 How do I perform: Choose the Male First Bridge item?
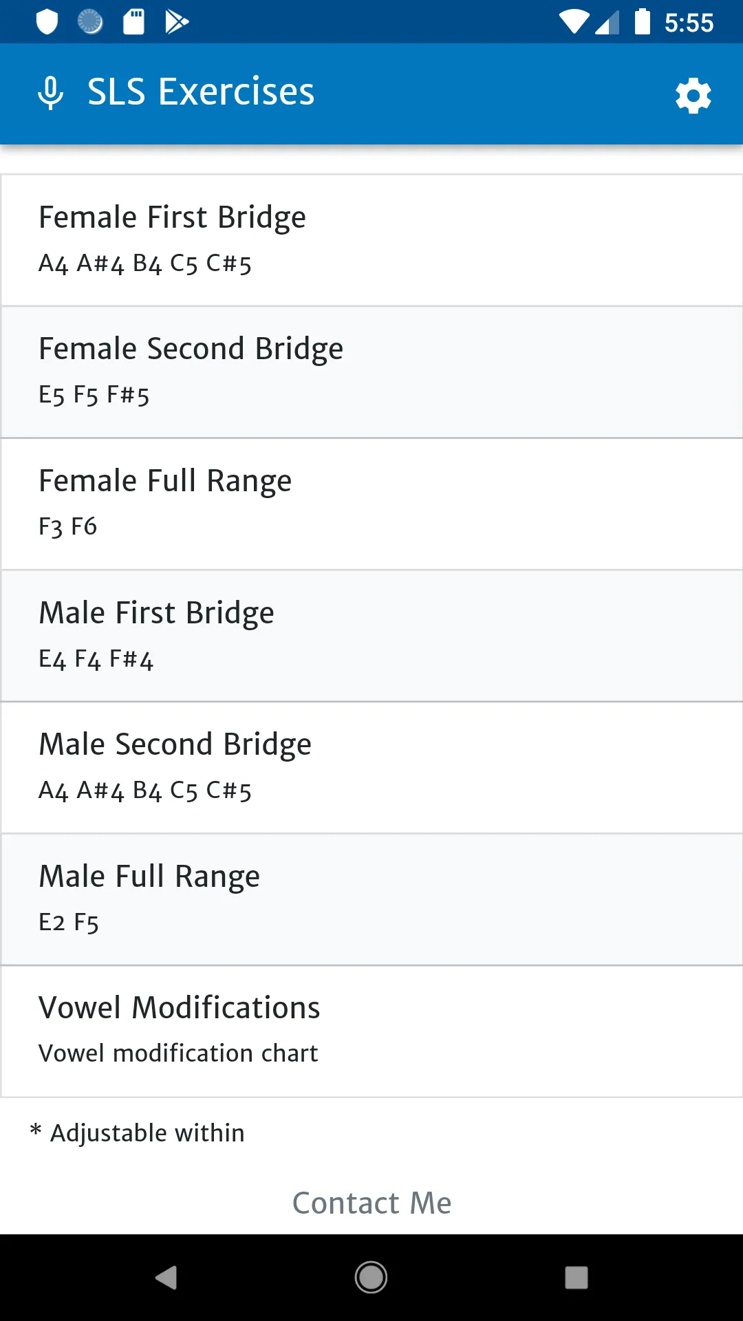pyautogui.click(x=371, y=636)
